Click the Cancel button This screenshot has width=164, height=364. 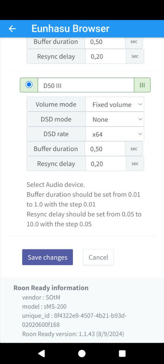[99, 257]
